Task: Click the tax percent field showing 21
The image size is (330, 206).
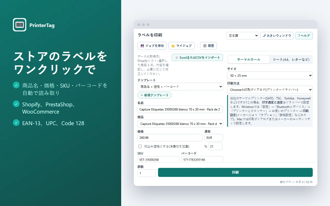Action: pyautogui.click(x=215, y=147)
